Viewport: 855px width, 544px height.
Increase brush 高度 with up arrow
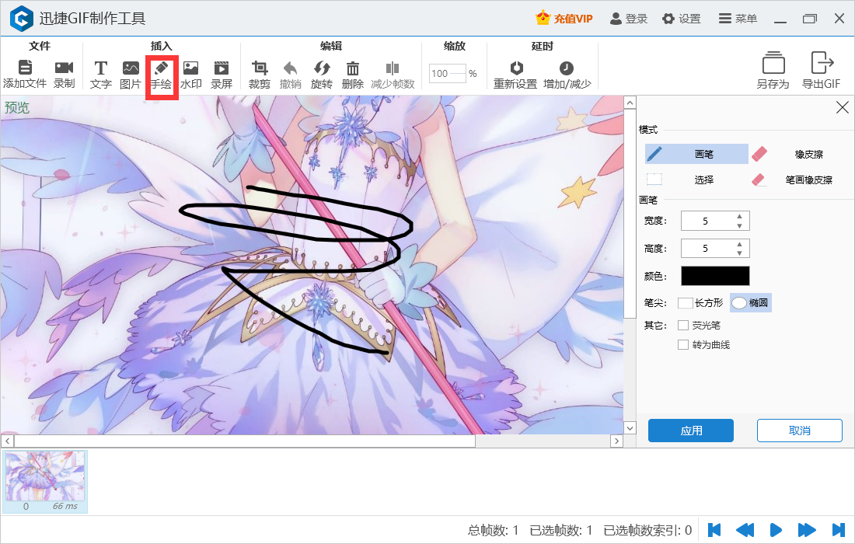click(739, 244)
